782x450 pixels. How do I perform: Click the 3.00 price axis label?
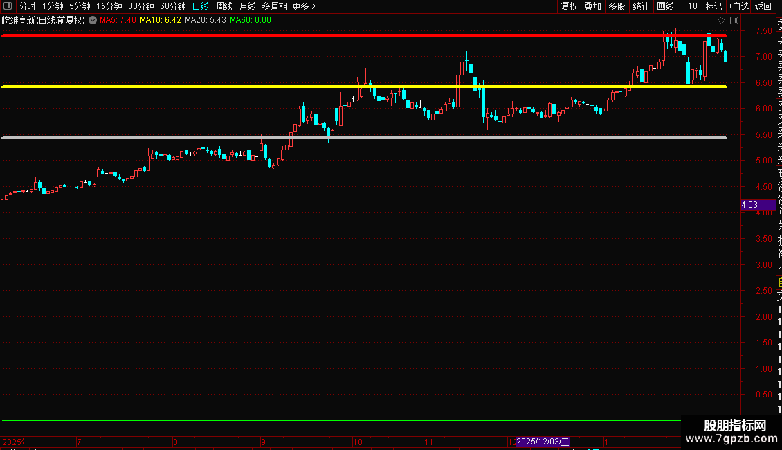[763, 265]
